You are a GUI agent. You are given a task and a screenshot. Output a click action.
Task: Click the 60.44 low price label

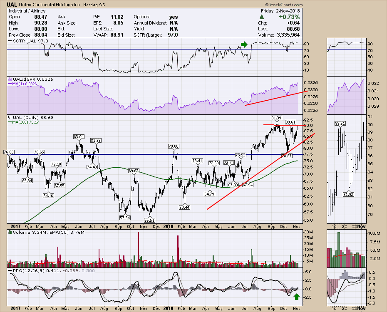184,207
